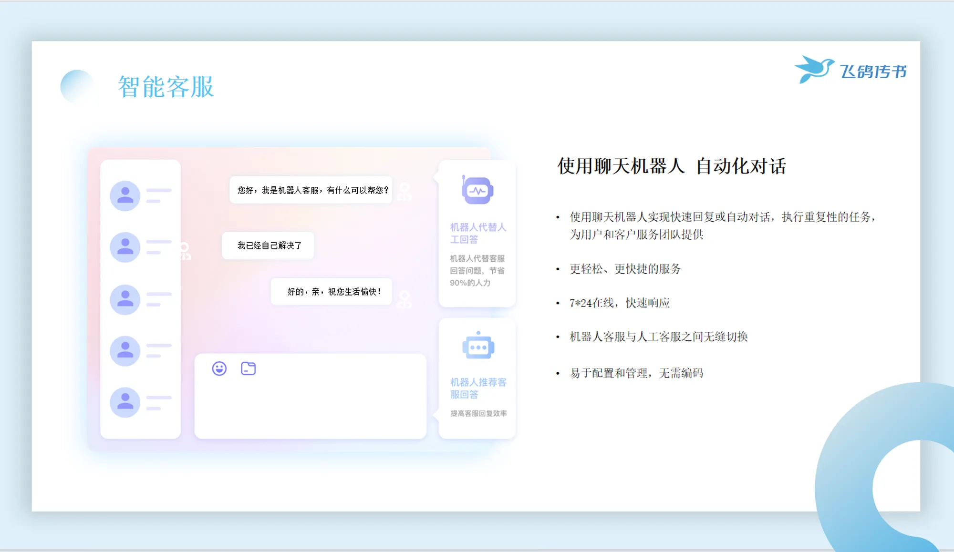Viewport: 954px width, 552px height.
Task: Click the folder file icon in input box
Action: 248,368
